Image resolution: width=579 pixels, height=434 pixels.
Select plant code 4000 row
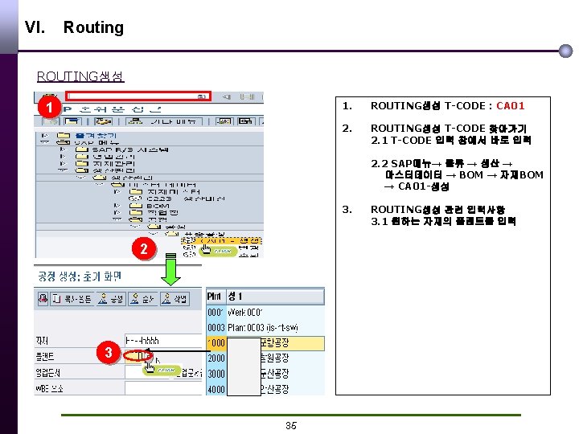click(x=265, y=389)
